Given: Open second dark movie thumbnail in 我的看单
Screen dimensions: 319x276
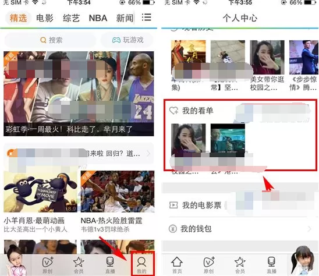Looking at the screenshot, I should [x=228, y=141].
